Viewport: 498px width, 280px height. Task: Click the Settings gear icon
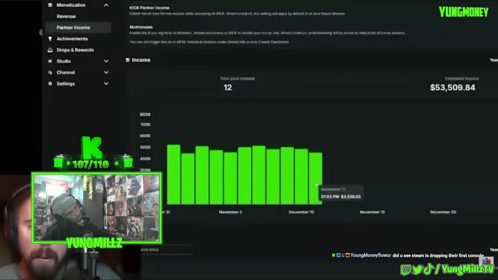pyautogui.click(x=50, y=84)
